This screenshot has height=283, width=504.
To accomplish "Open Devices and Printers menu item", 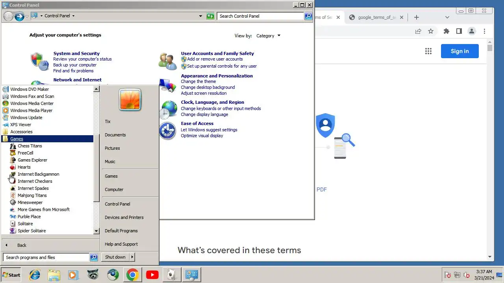I will click(x=124, y=217).
